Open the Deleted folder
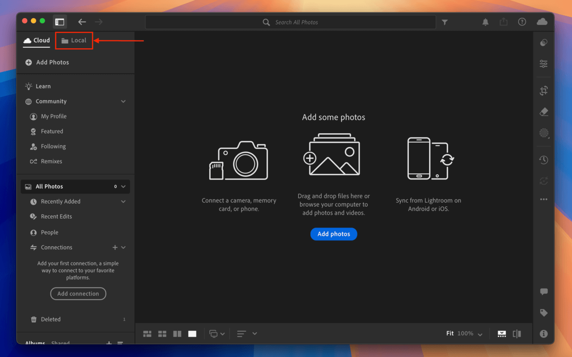 click(x=46, y=319)
